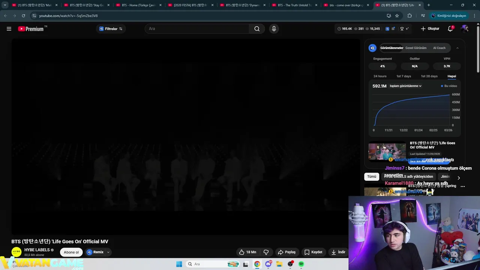Screen dimensions: 480x270
Task: Subscribe with the Abone ol button
Action: tap(71, 252)
